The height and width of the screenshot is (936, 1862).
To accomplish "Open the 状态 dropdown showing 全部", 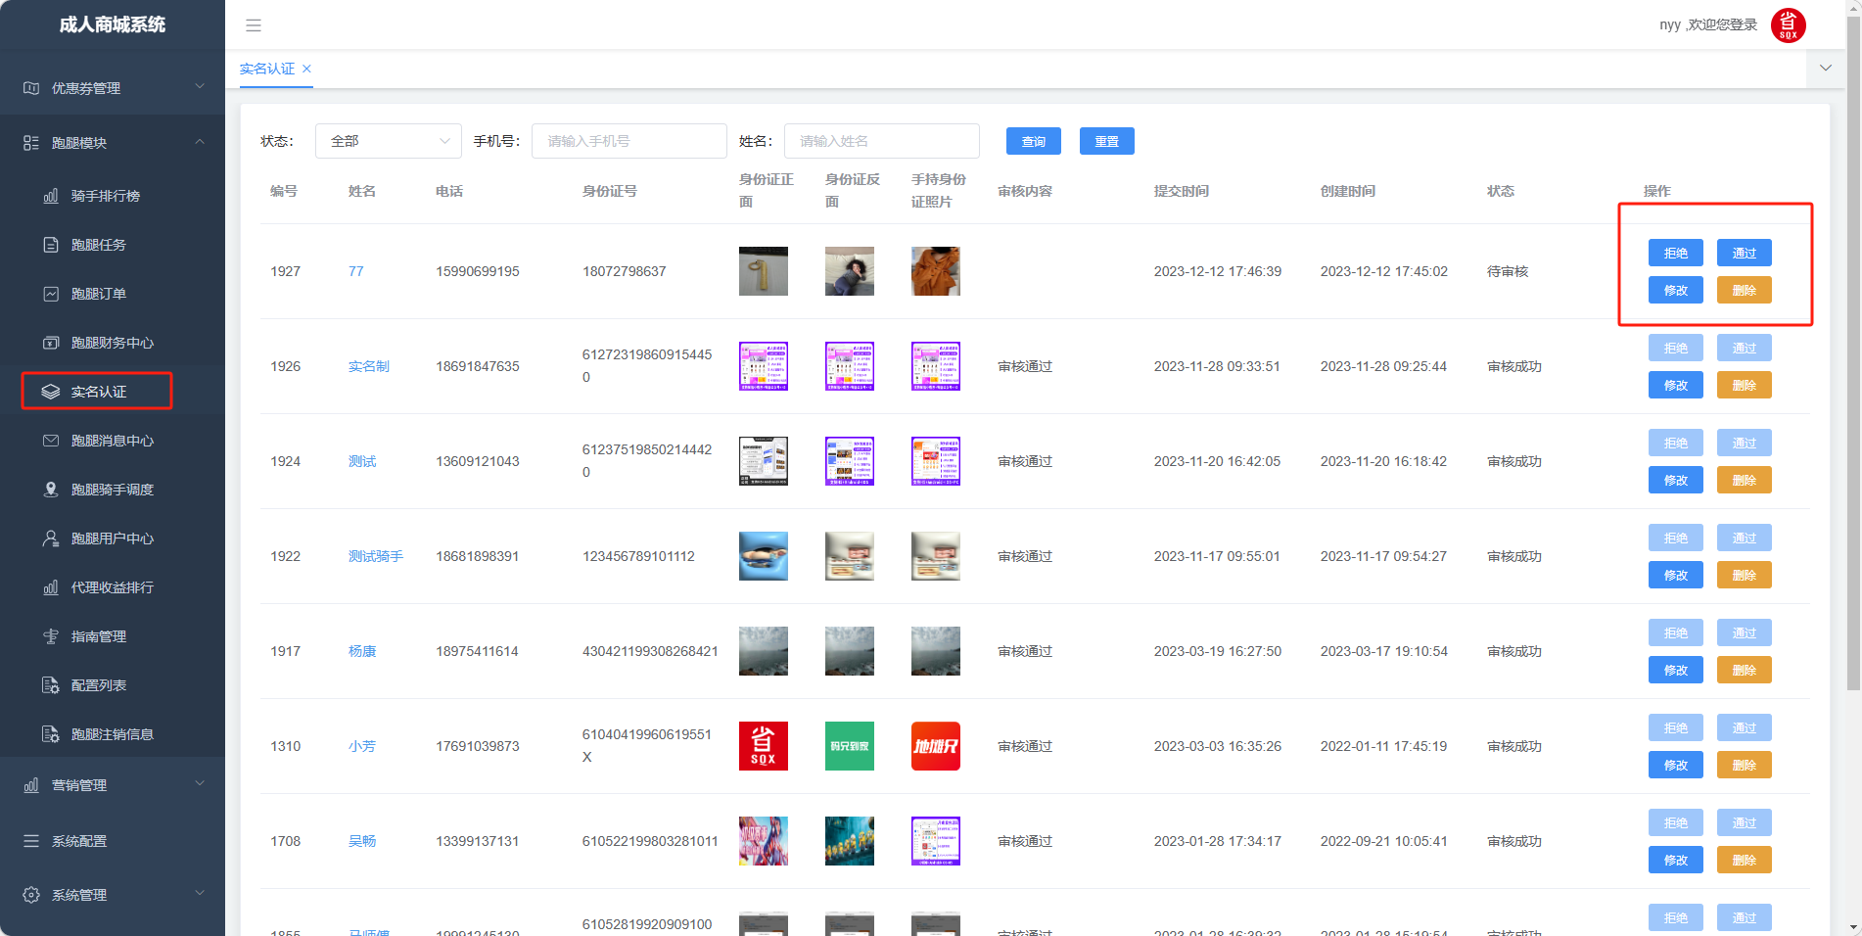I will pos(388,141).
